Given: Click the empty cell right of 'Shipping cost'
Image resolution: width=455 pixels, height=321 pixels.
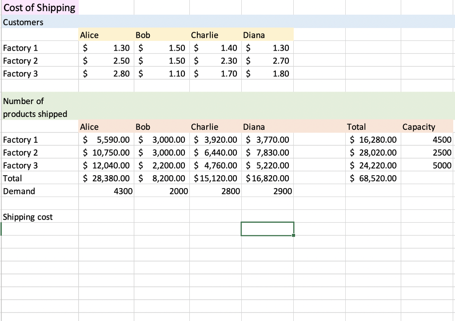Looking at the screenshot, I should 106,216.
